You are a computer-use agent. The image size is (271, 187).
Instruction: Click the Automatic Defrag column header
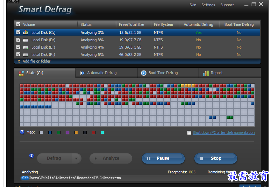198,24
